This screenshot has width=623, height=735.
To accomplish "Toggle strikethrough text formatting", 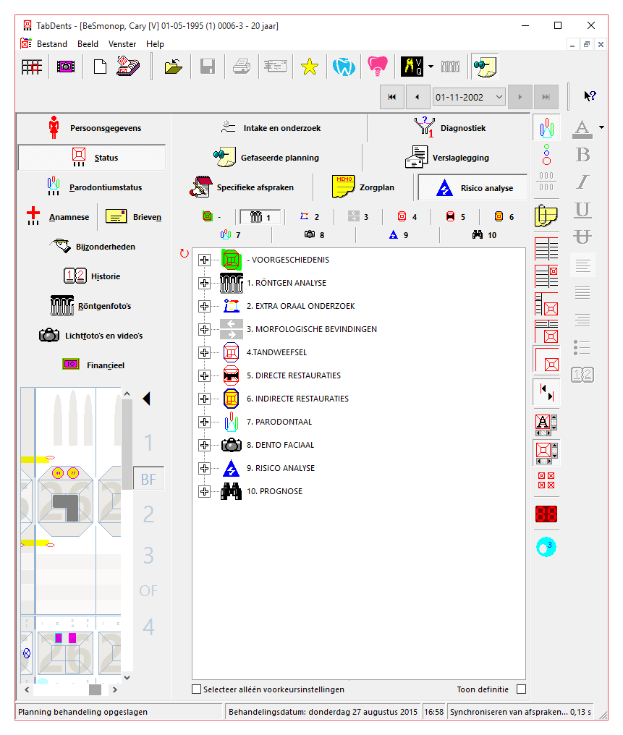I will 582,237.
